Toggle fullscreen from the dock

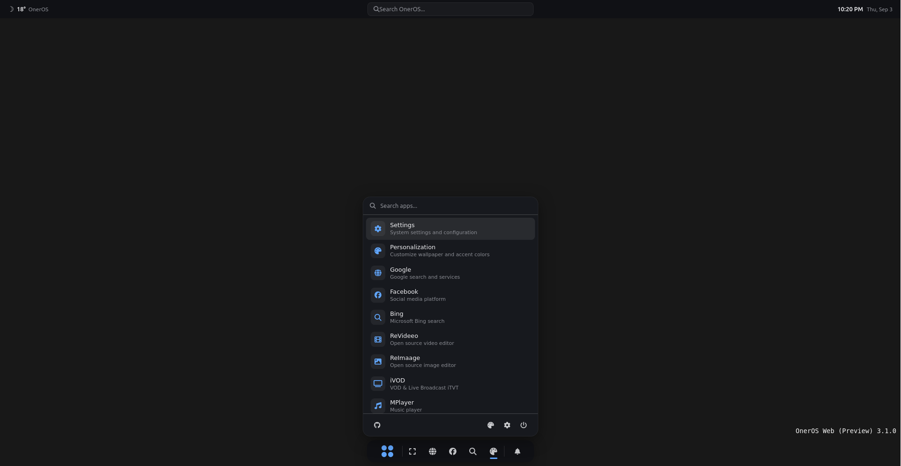[x=412, y=451]
